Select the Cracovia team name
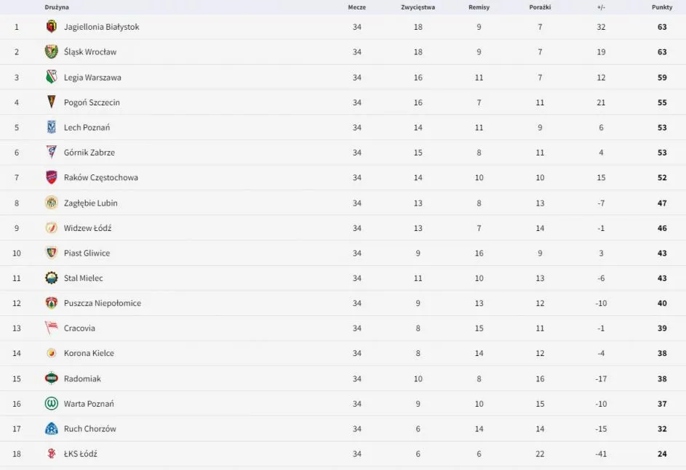This screenshot has height=470, width=686. click(x=79, y=328)
